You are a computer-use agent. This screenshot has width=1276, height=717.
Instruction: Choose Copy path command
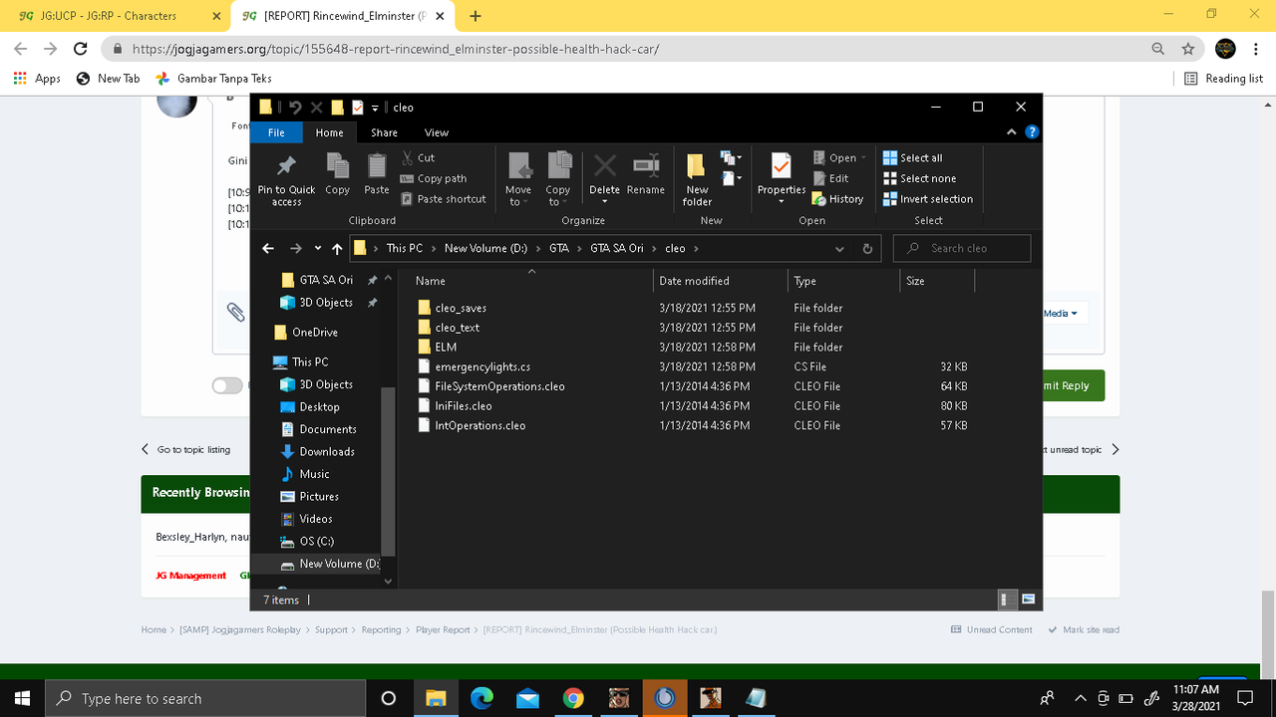point(434,178)
